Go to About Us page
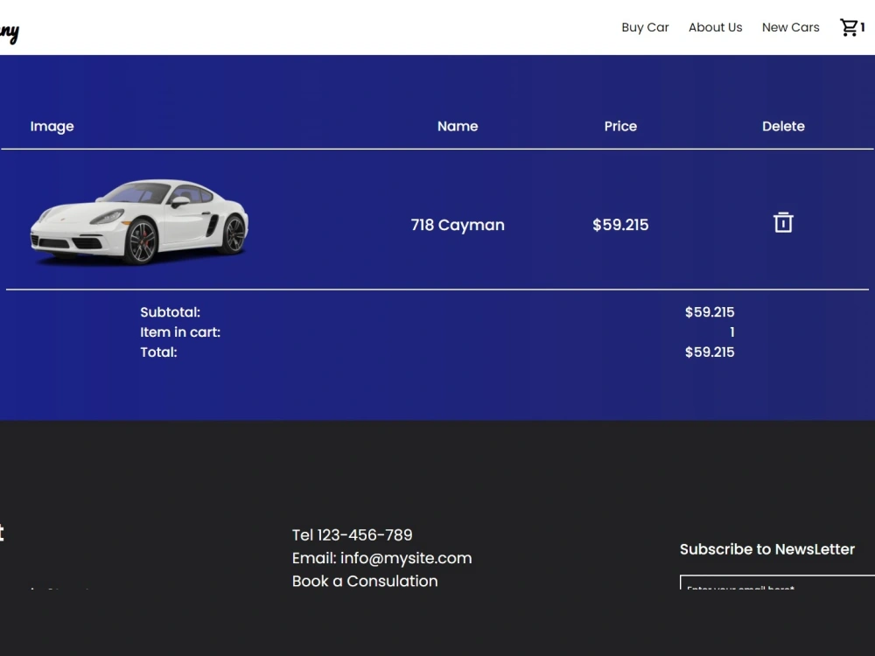This screenshot has height=656, width=875. click(x=716, y=27)
